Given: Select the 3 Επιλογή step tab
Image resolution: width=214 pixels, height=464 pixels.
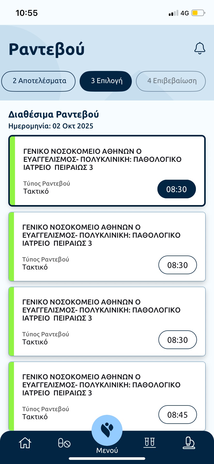Looking at the screenshot, I should pos(106,81).
